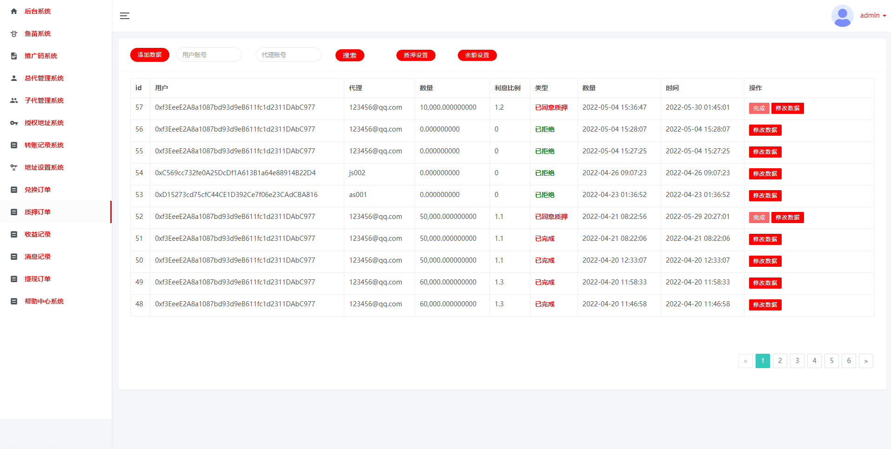This screenshot has width=891, height=449.
Task: Toggle sidebar with the hamburger menu icon
Action: pos(125,16)
